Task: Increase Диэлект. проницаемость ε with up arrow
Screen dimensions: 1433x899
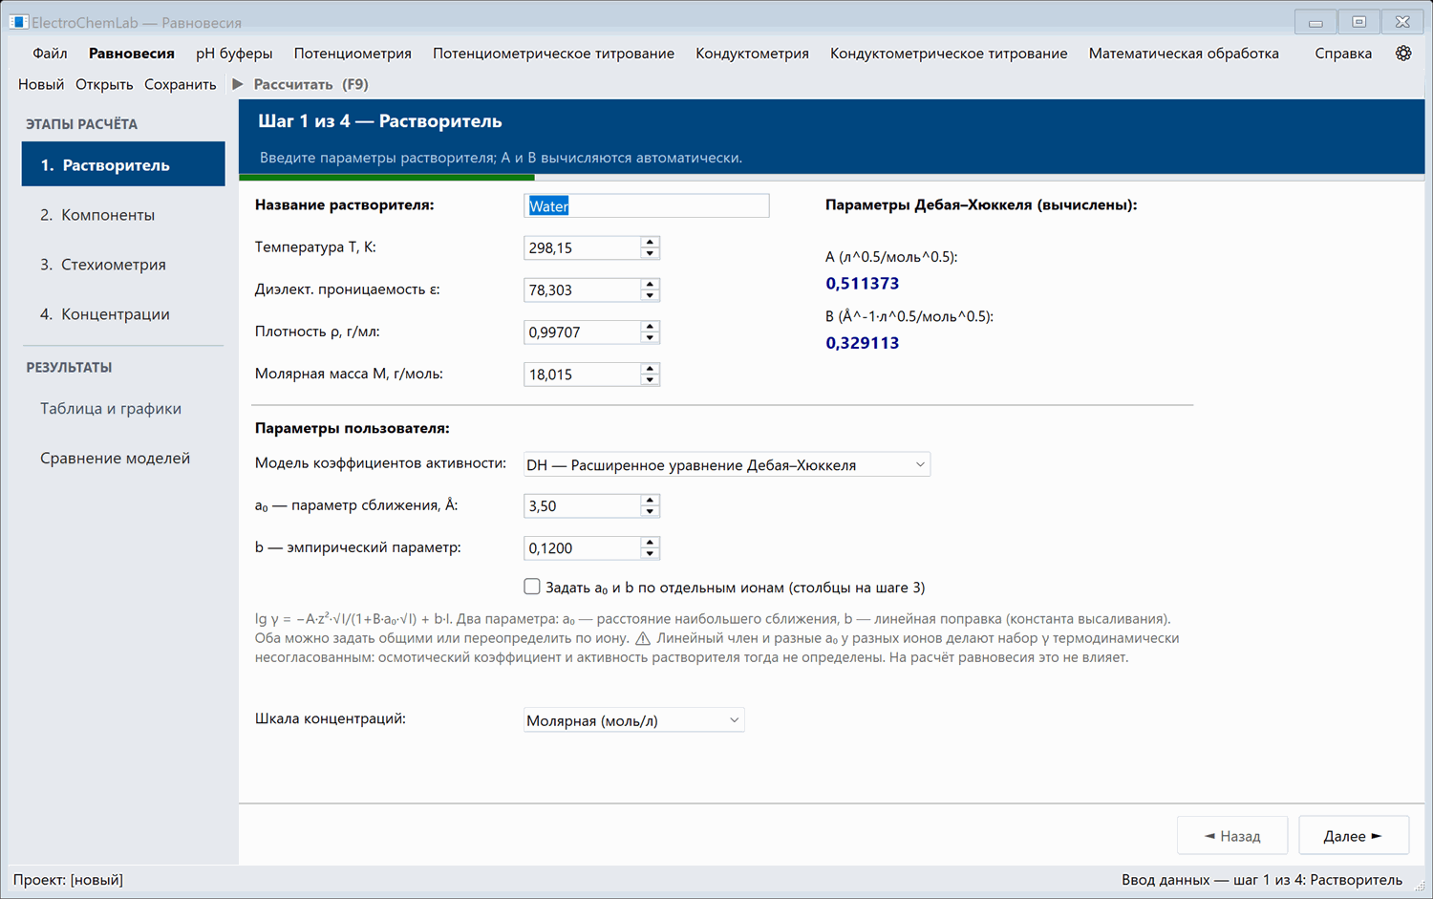Action: pyautogui.click(x=650, y=284)
